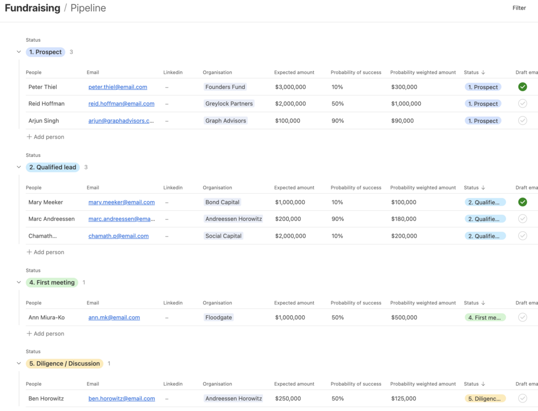Uncheck Draft email checkbox for Peter Thiel
The height and width of the screenshot is (411, 538).
pyautogui.click(x=522, y=87)
